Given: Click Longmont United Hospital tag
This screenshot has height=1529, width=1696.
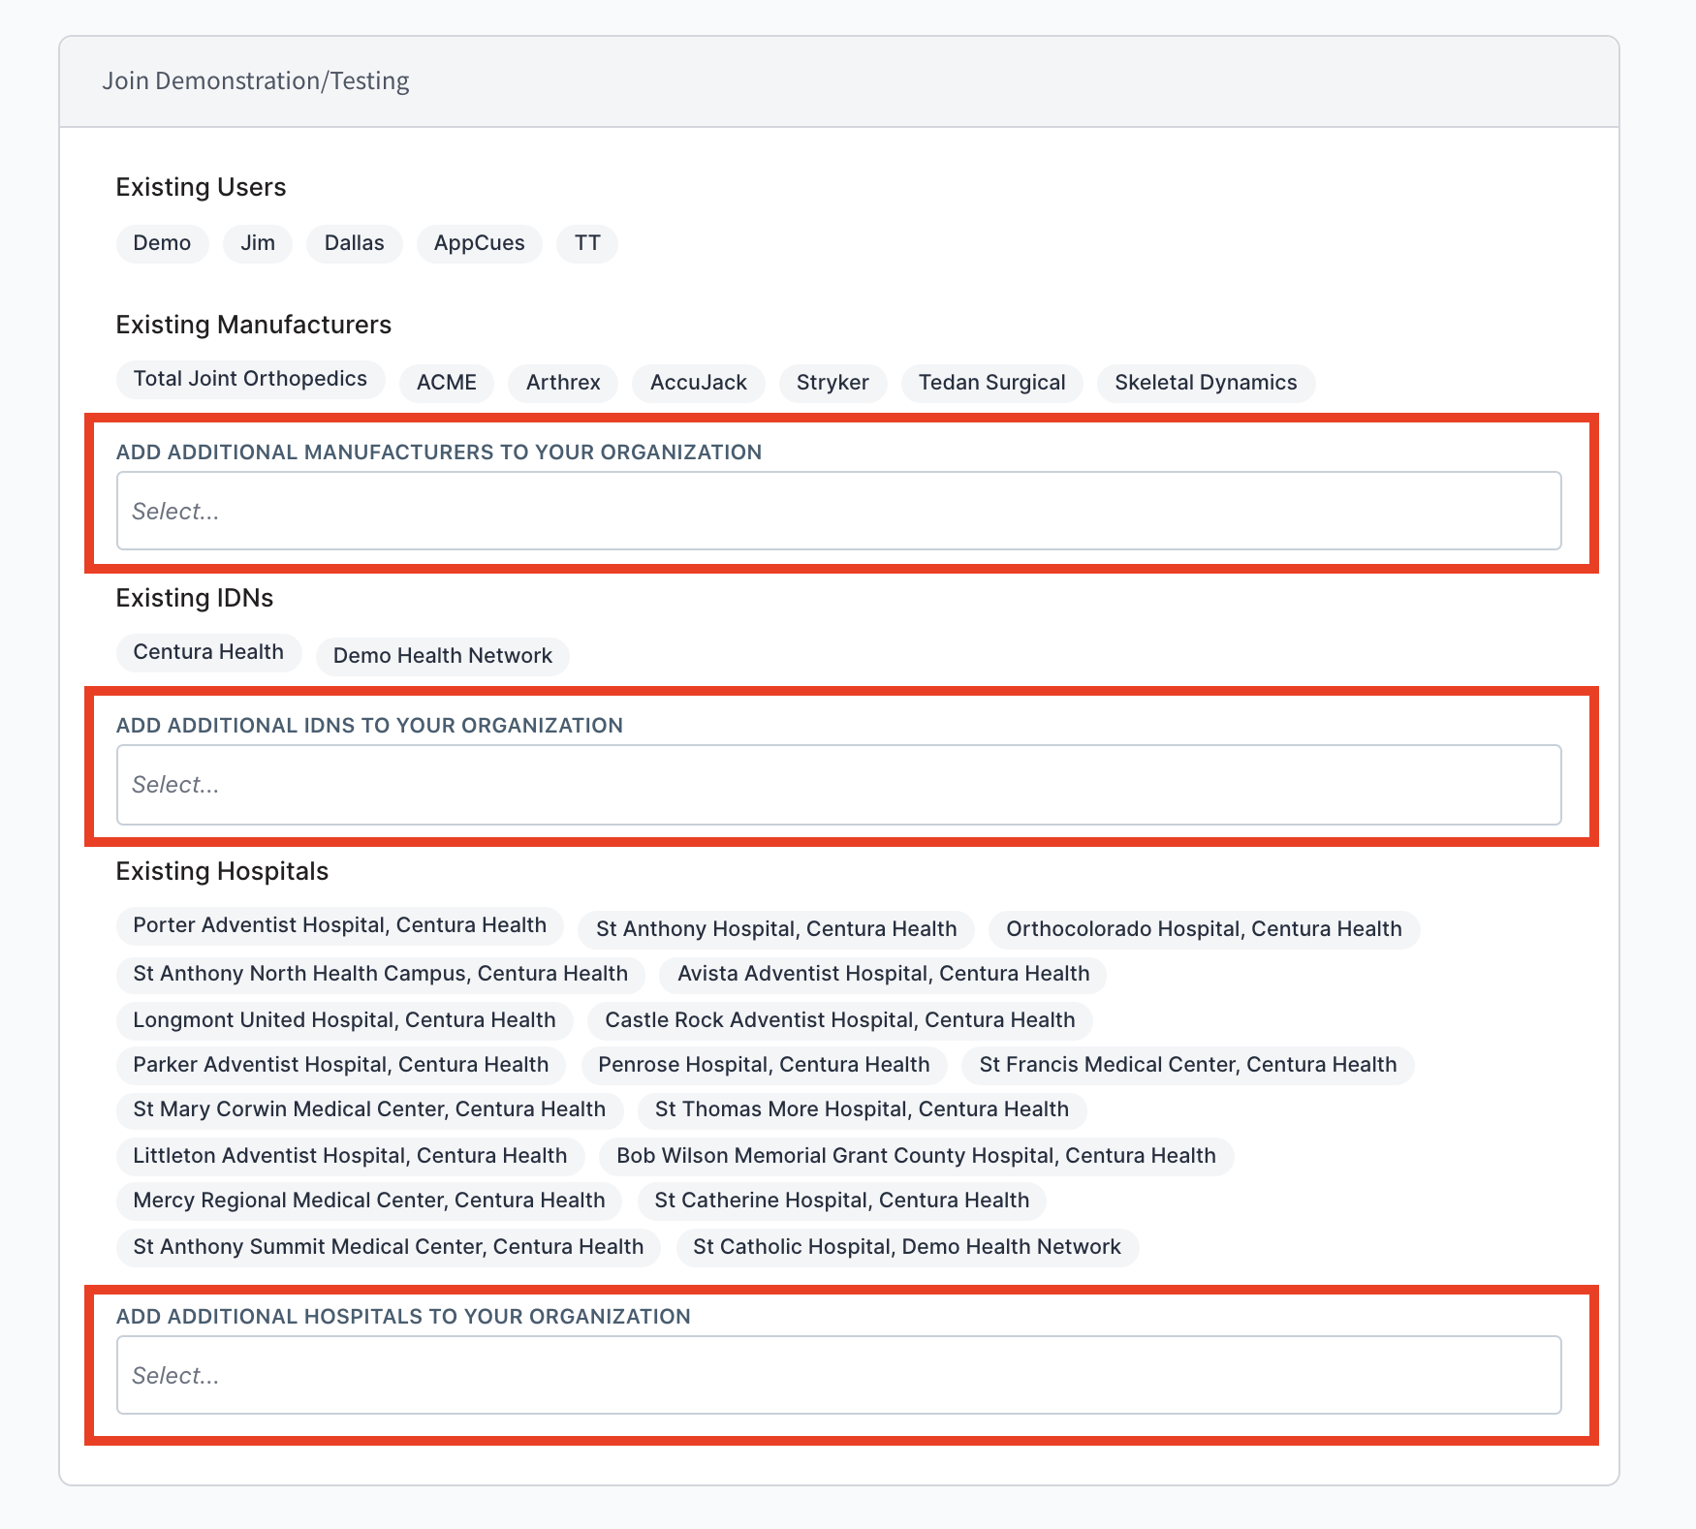Looking at the screenshot, I should tap(344, 1020).
